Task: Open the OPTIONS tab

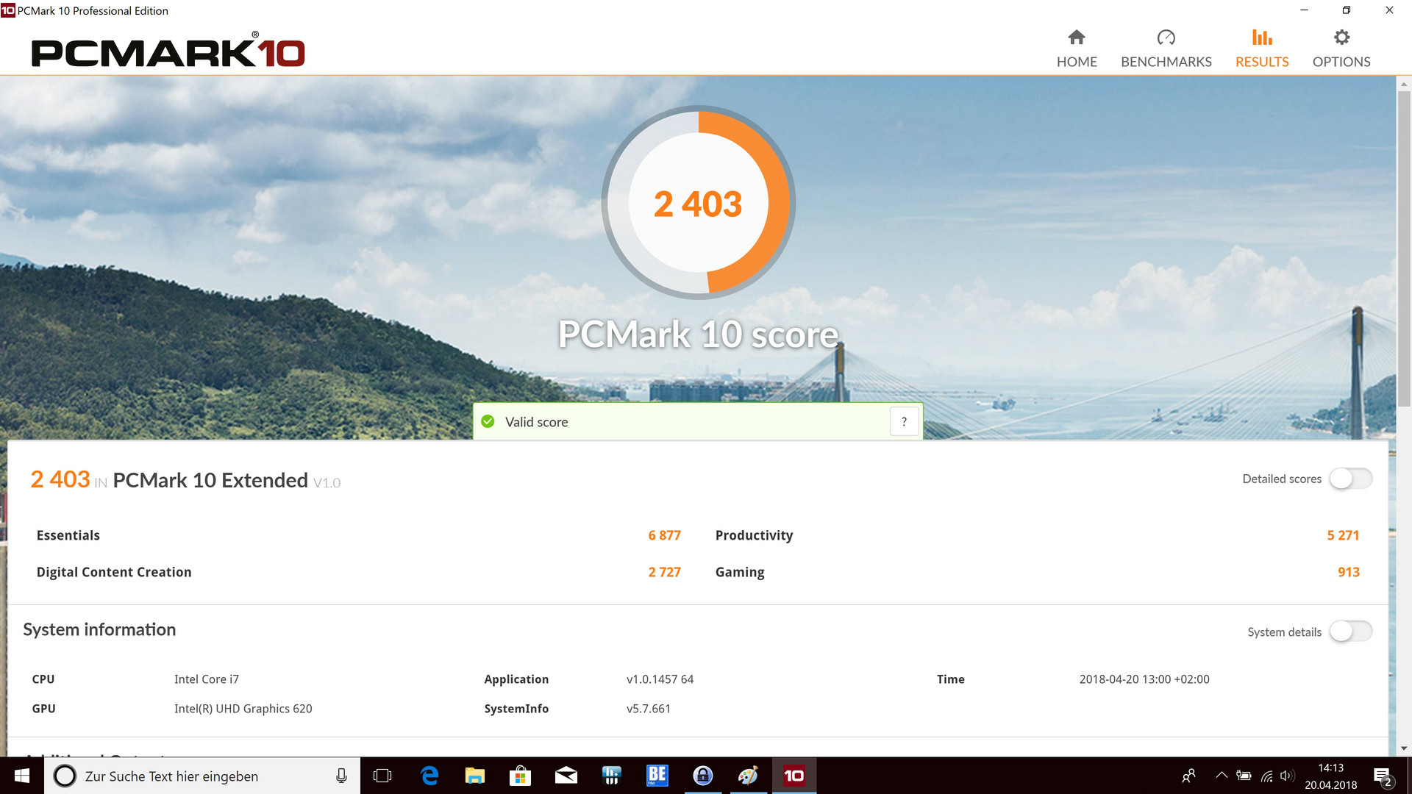Action: pos(1341,49)
